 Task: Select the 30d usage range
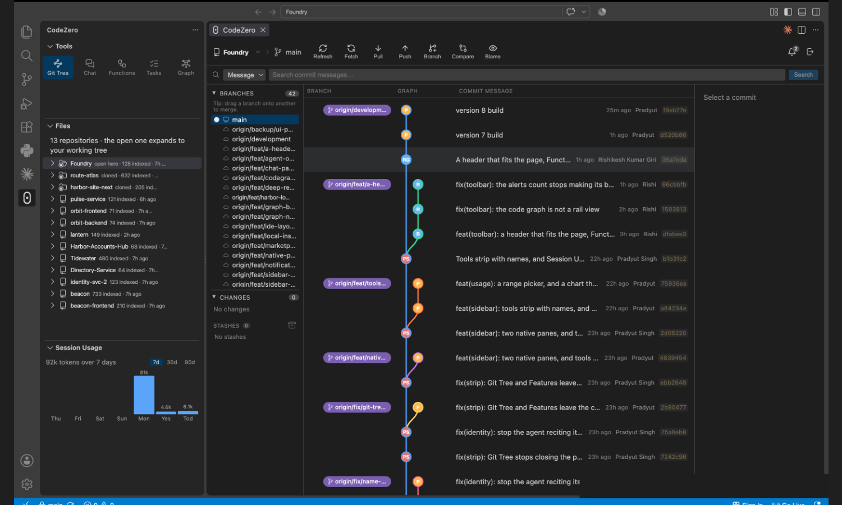tap(172, 362)
